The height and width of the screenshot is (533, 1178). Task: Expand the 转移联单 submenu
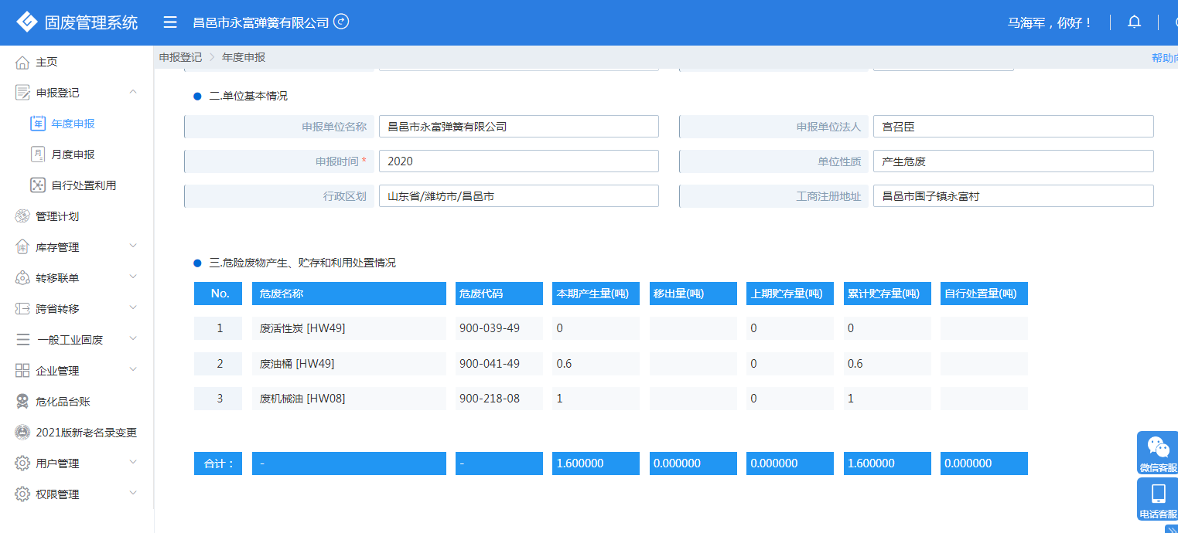click(133, 277)
